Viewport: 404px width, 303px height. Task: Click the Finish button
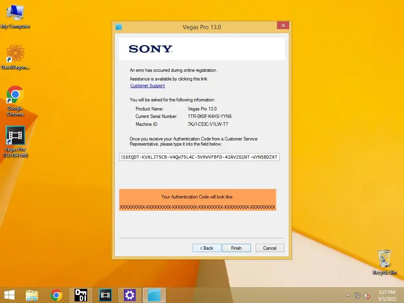(236, 248)
